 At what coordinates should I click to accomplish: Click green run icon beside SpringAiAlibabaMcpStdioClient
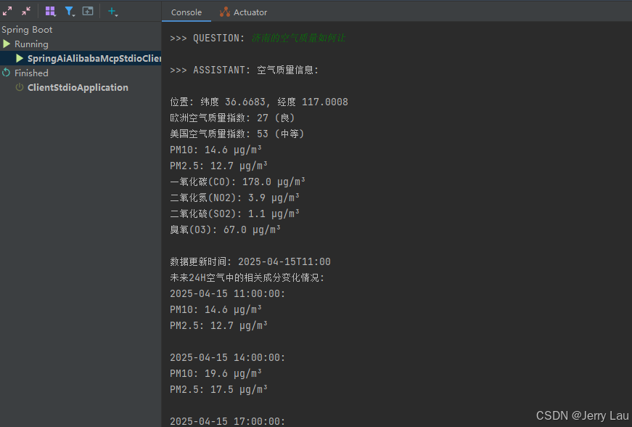click(x=20, y=59)
